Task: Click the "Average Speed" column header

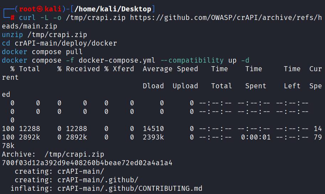Action: pos(171,69)
